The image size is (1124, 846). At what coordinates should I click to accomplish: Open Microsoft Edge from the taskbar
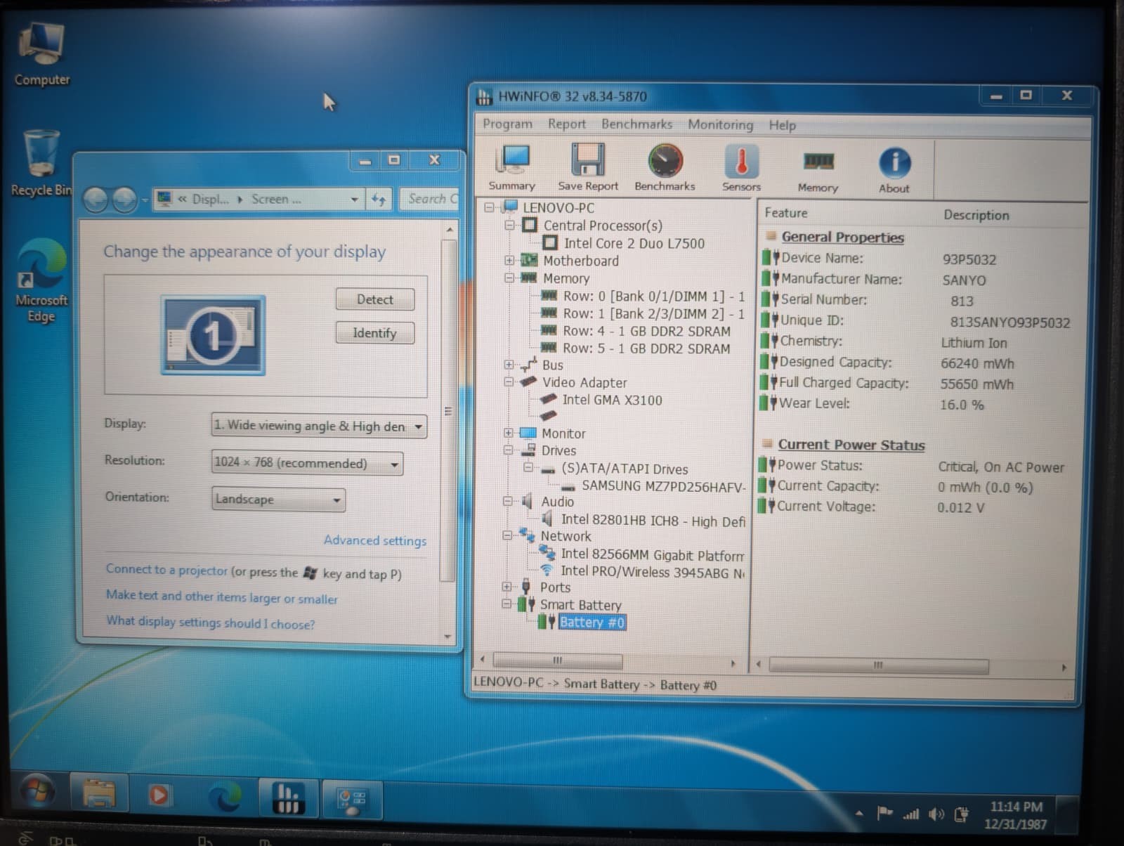pyautogui.click(x=225, y=796)
